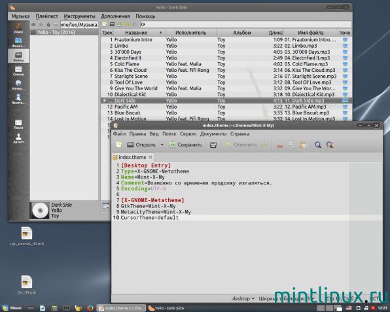Click the Сохранить button in editor toolbar
The width and height of the screenshot is (390, 312).
(186, 145)
